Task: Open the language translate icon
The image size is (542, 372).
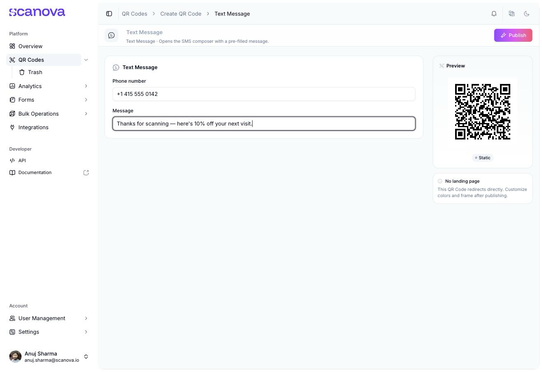Action: (x=512, y=14)
